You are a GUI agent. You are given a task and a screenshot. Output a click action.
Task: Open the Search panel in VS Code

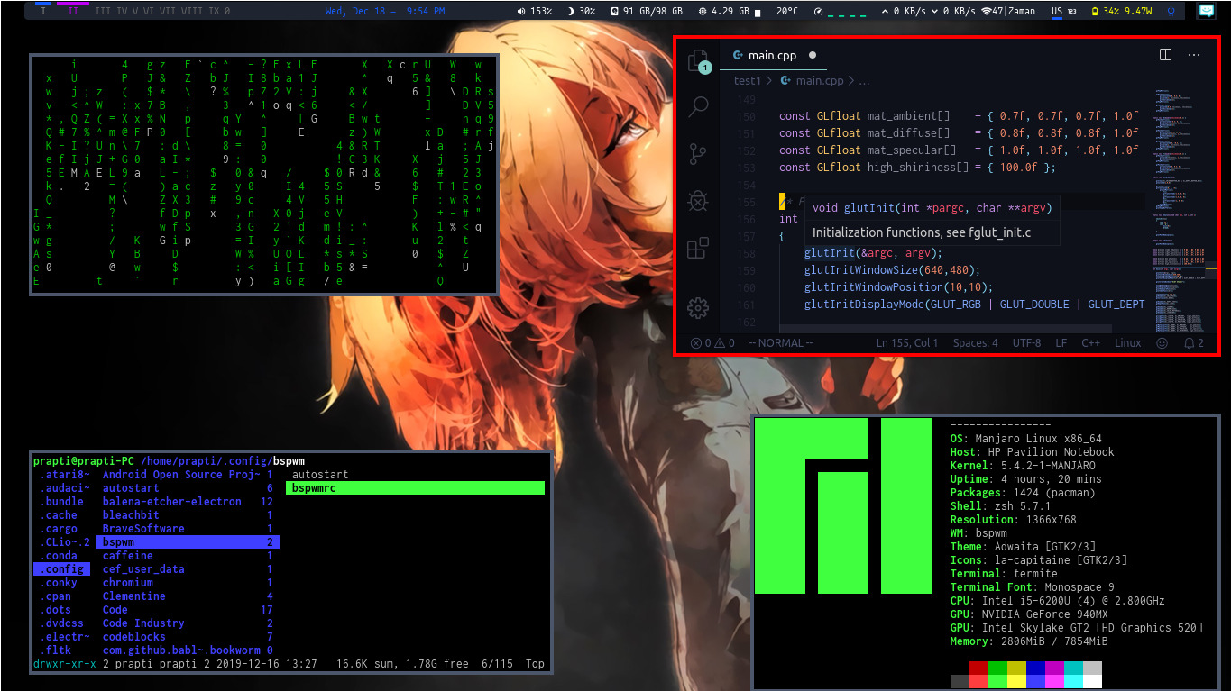coord(699,106)
